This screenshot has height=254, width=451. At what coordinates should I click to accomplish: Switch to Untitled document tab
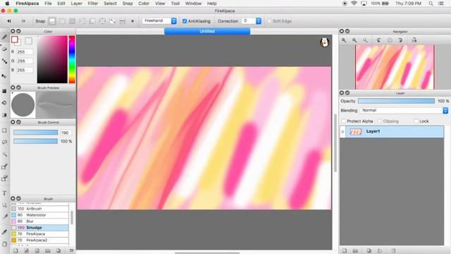click(207, 31)
